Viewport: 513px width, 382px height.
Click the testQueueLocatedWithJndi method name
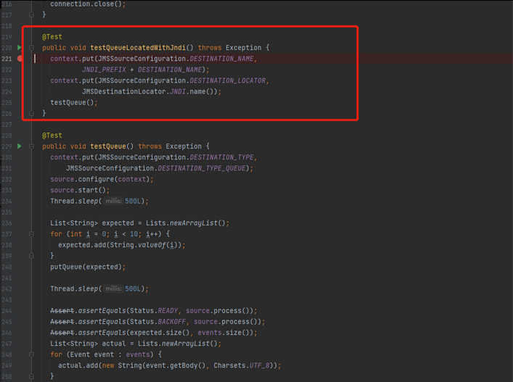138,48
